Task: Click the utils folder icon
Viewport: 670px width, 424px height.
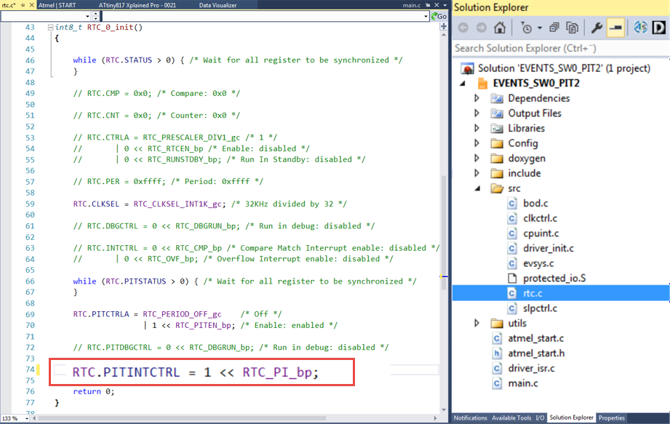Action: pos(497,323)
